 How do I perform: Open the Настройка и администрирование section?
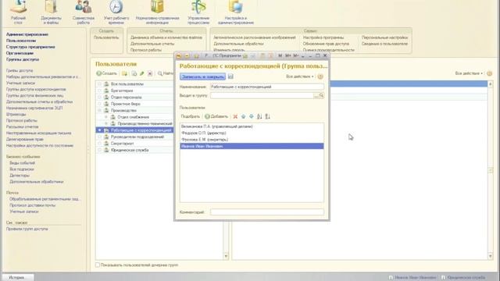tap(236, 12)
